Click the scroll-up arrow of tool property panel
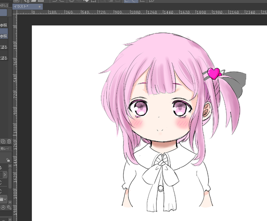267x221 pixels. pos(10,166)
